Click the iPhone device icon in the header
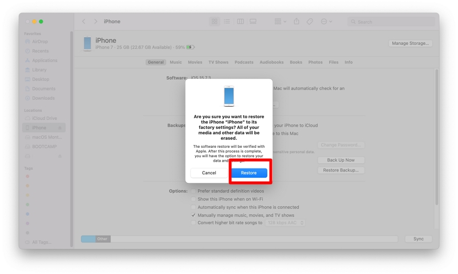This screenshot has width=458, height=274. click(x=88, y=44)
